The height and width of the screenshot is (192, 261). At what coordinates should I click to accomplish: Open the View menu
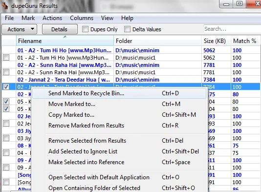[x=107, y=18]
